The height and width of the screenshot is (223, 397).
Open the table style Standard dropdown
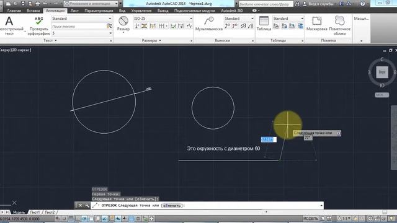click(288, 19)
